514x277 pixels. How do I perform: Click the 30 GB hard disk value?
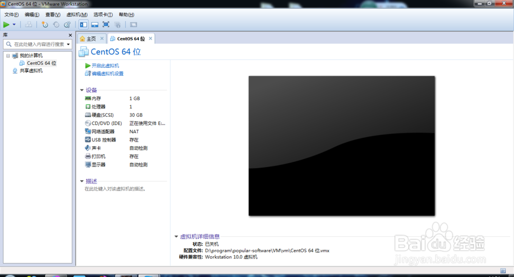coord(136,115)
